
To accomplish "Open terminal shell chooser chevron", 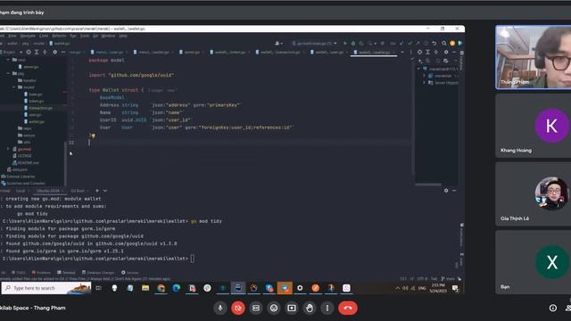I will pyautogui.click(x=105, y=191).
